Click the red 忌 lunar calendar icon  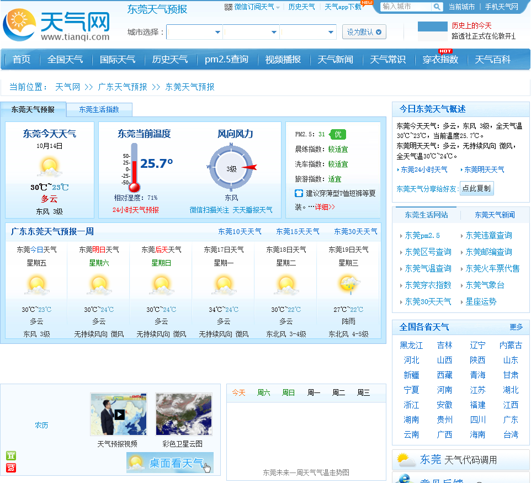pos(11,468)
